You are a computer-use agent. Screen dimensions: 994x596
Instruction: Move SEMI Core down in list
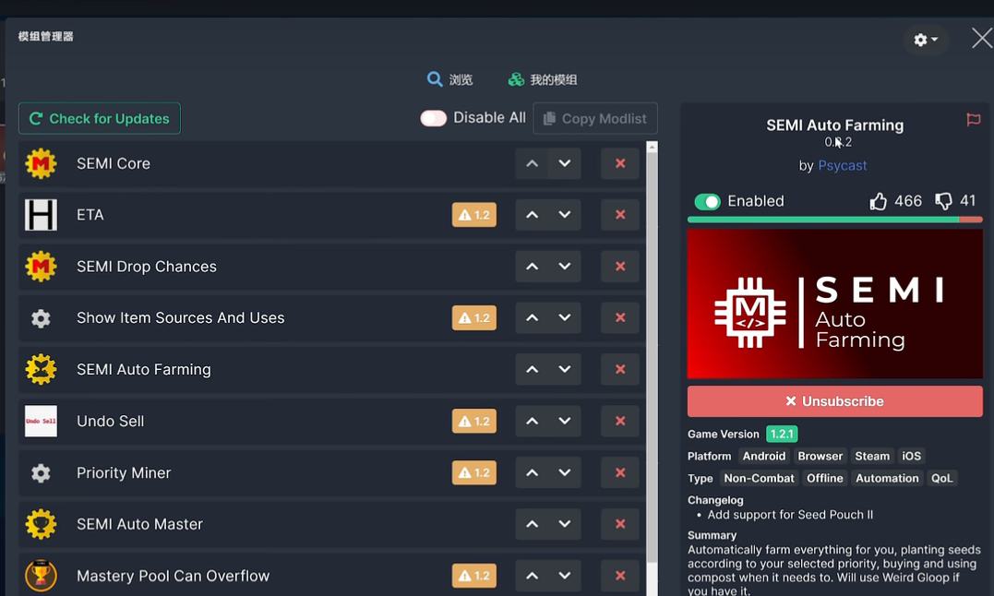pyautogui.click(x=565, y=163)
